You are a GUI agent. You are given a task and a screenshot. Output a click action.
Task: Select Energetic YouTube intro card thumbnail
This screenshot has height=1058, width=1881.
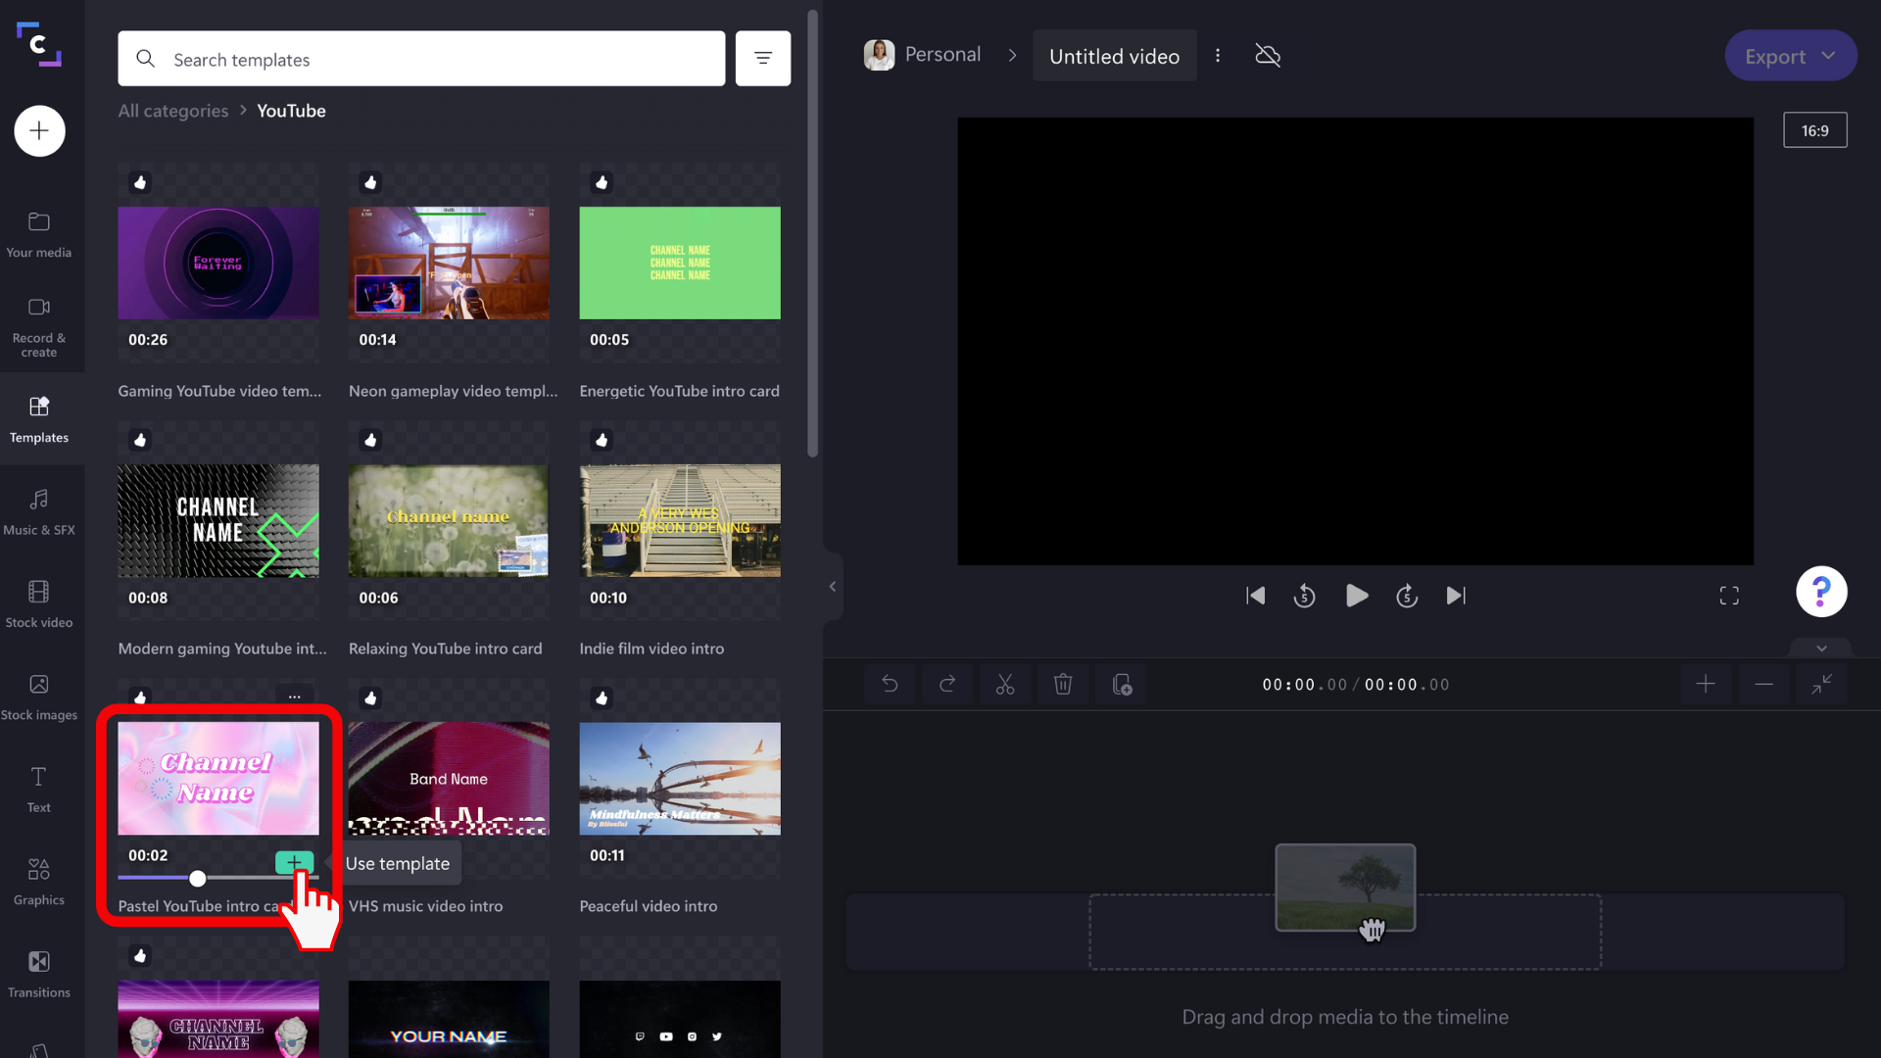click(680, 263)
